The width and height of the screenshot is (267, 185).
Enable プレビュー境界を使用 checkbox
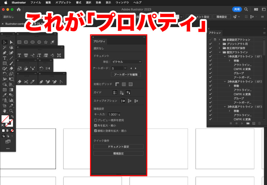coord(96,120)
